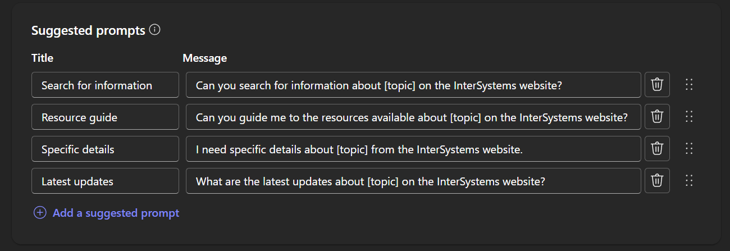
Task: Click drag handle for Search for information row
Action: [690, 85]
